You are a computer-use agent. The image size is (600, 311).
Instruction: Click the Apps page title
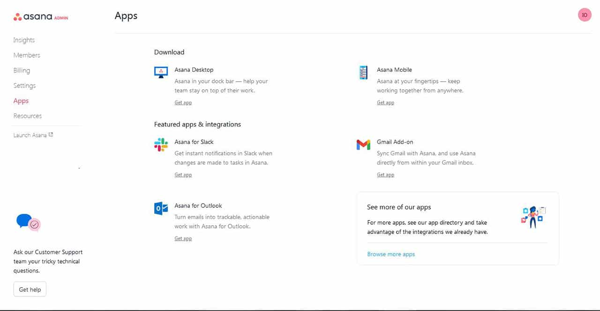[126, 15]
